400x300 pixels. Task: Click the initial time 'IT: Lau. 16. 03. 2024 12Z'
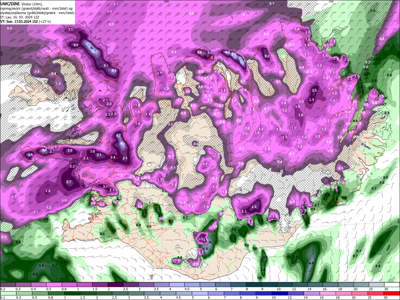(20, 17)
